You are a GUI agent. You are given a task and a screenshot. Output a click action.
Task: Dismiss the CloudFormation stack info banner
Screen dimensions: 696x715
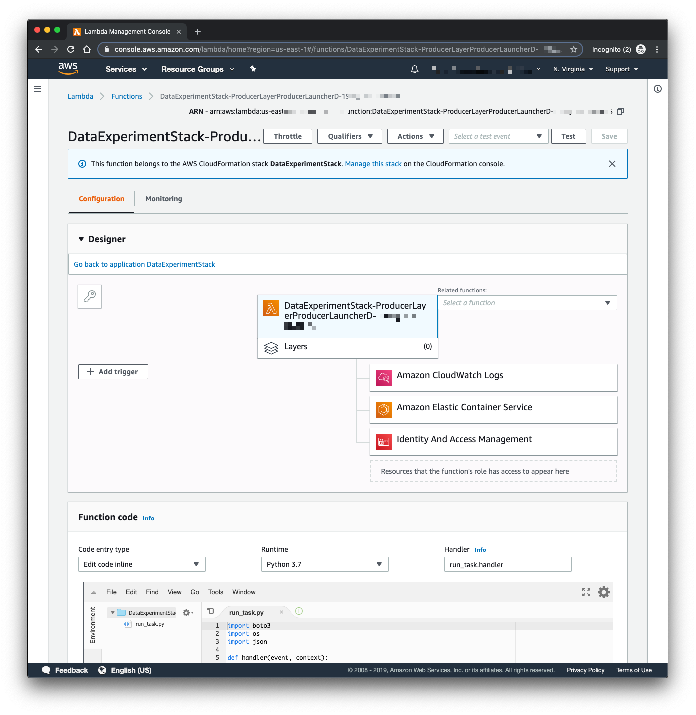click(x=612, y=164)
